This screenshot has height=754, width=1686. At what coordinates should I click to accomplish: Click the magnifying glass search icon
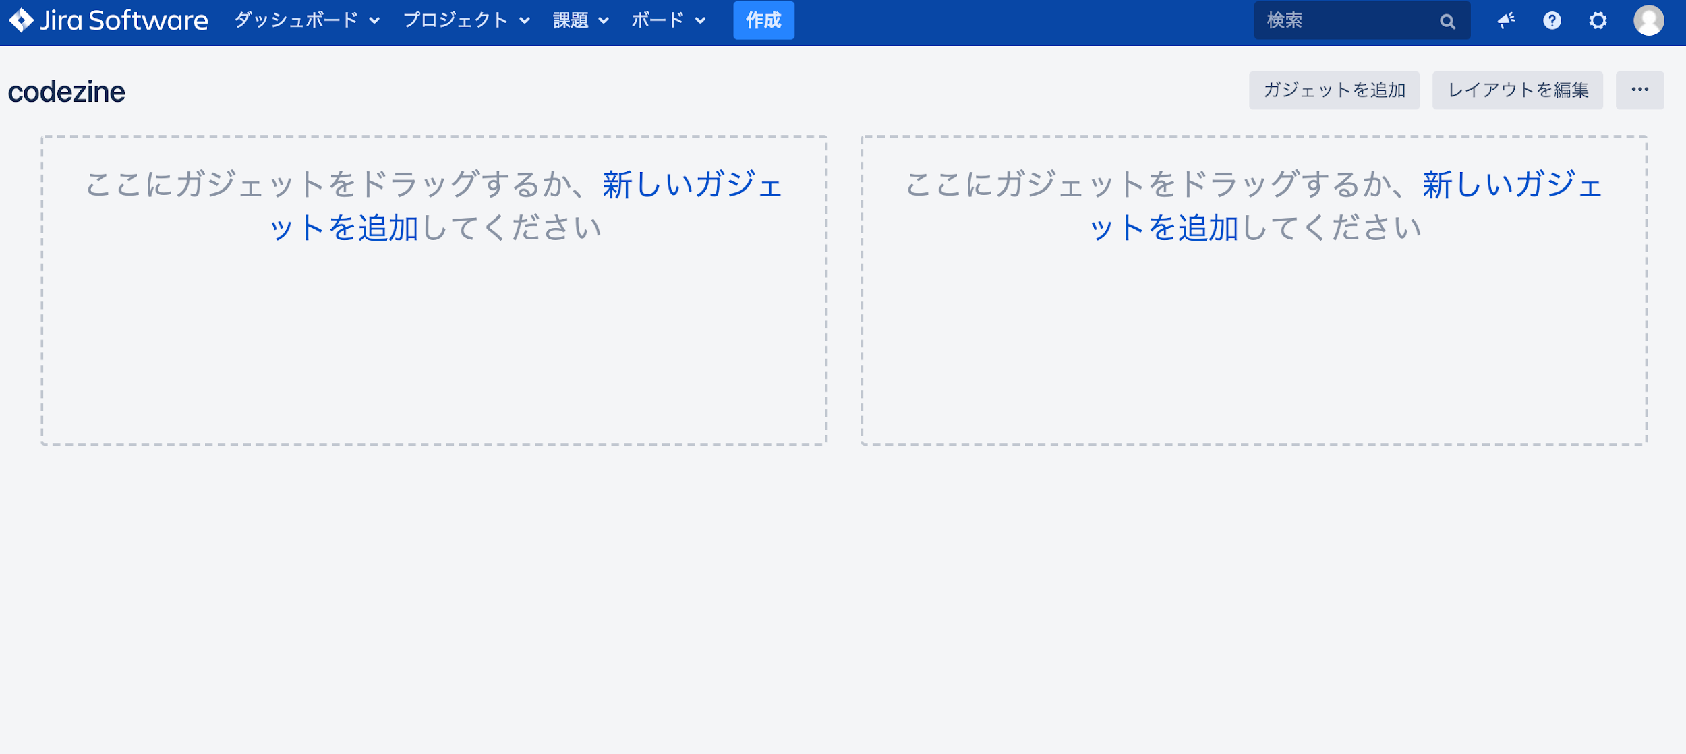1447,22
